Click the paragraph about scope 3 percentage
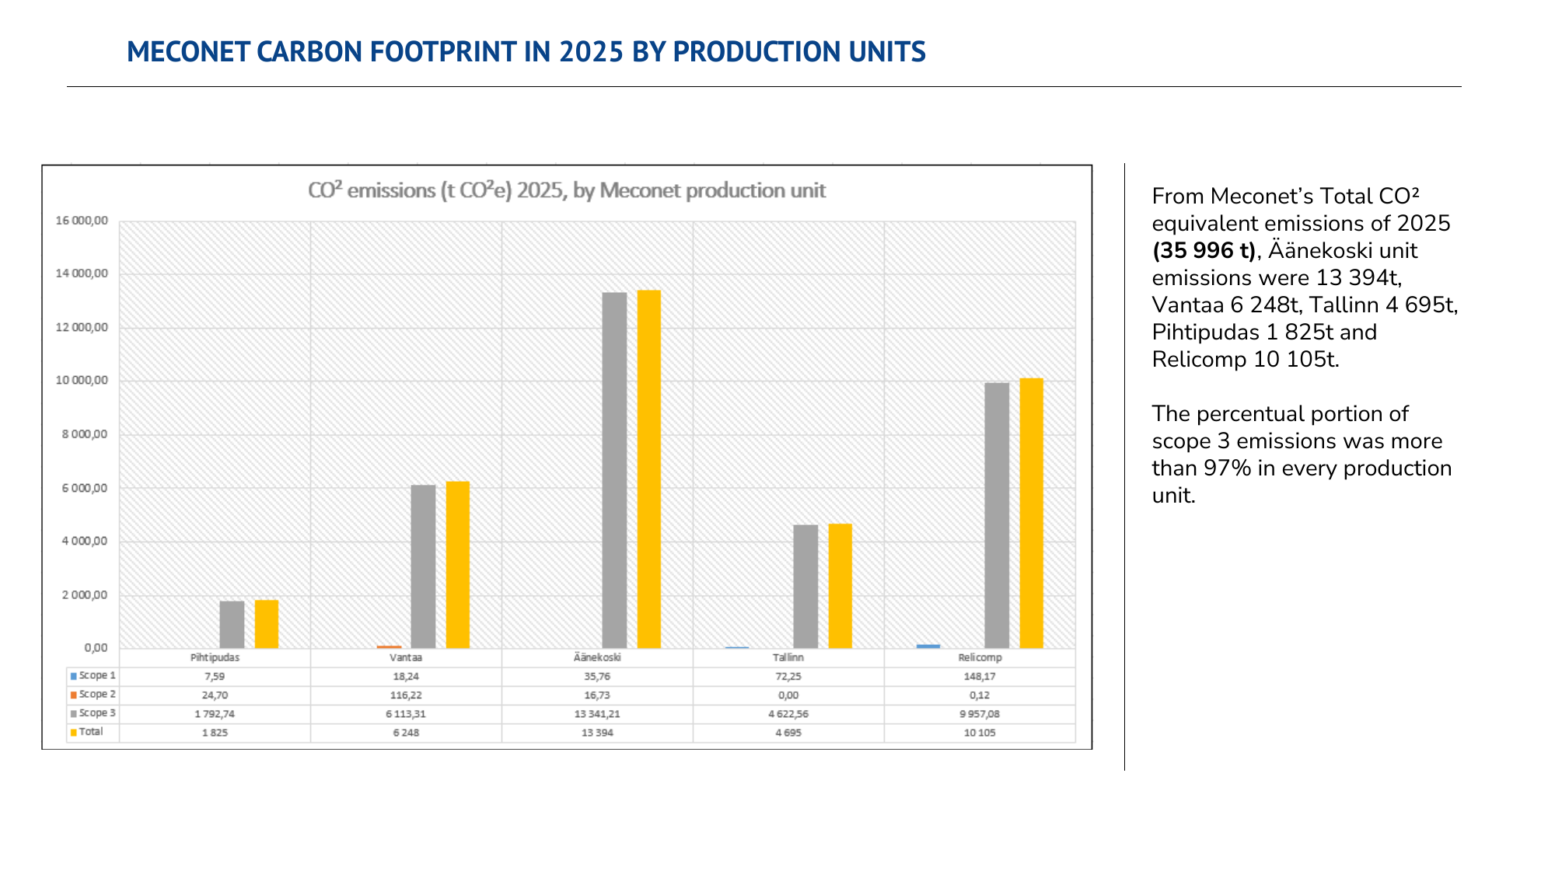Viewport: 1555px width, 874px height. pos(1302,454)
